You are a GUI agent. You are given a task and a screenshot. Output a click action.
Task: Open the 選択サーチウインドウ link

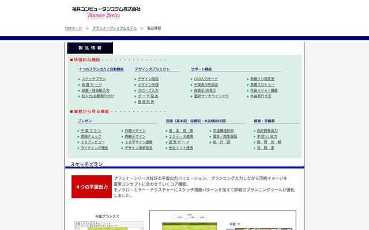click(211, 96)
